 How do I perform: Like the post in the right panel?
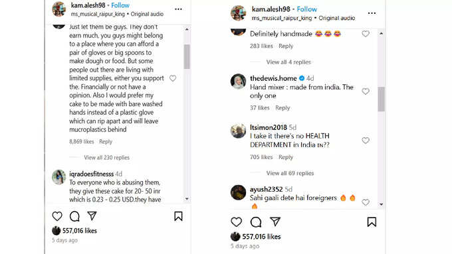(237, 222)
